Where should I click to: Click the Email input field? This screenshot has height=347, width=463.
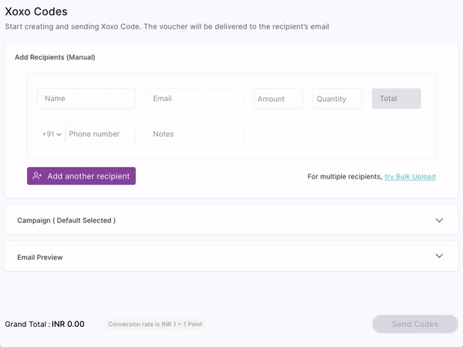click(x=194, y=98)
